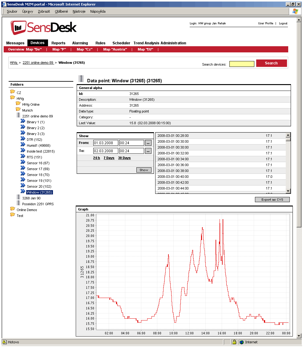The height and width of the screenshot is (347, 303).
Task: Open the From date picker button
Action: pos(148,143)
